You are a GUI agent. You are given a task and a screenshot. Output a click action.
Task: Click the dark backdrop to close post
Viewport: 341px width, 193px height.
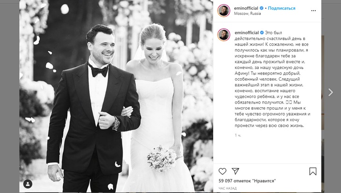9,93
